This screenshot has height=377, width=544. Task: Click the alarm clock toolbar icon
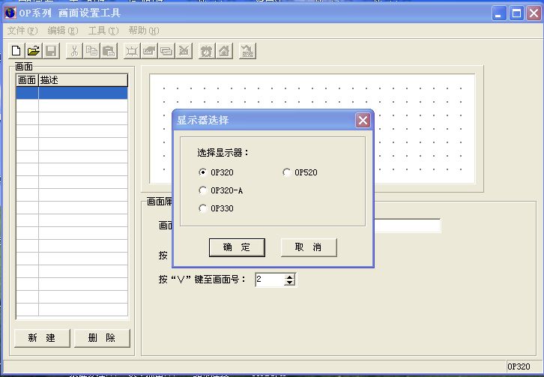pos(207,52)
